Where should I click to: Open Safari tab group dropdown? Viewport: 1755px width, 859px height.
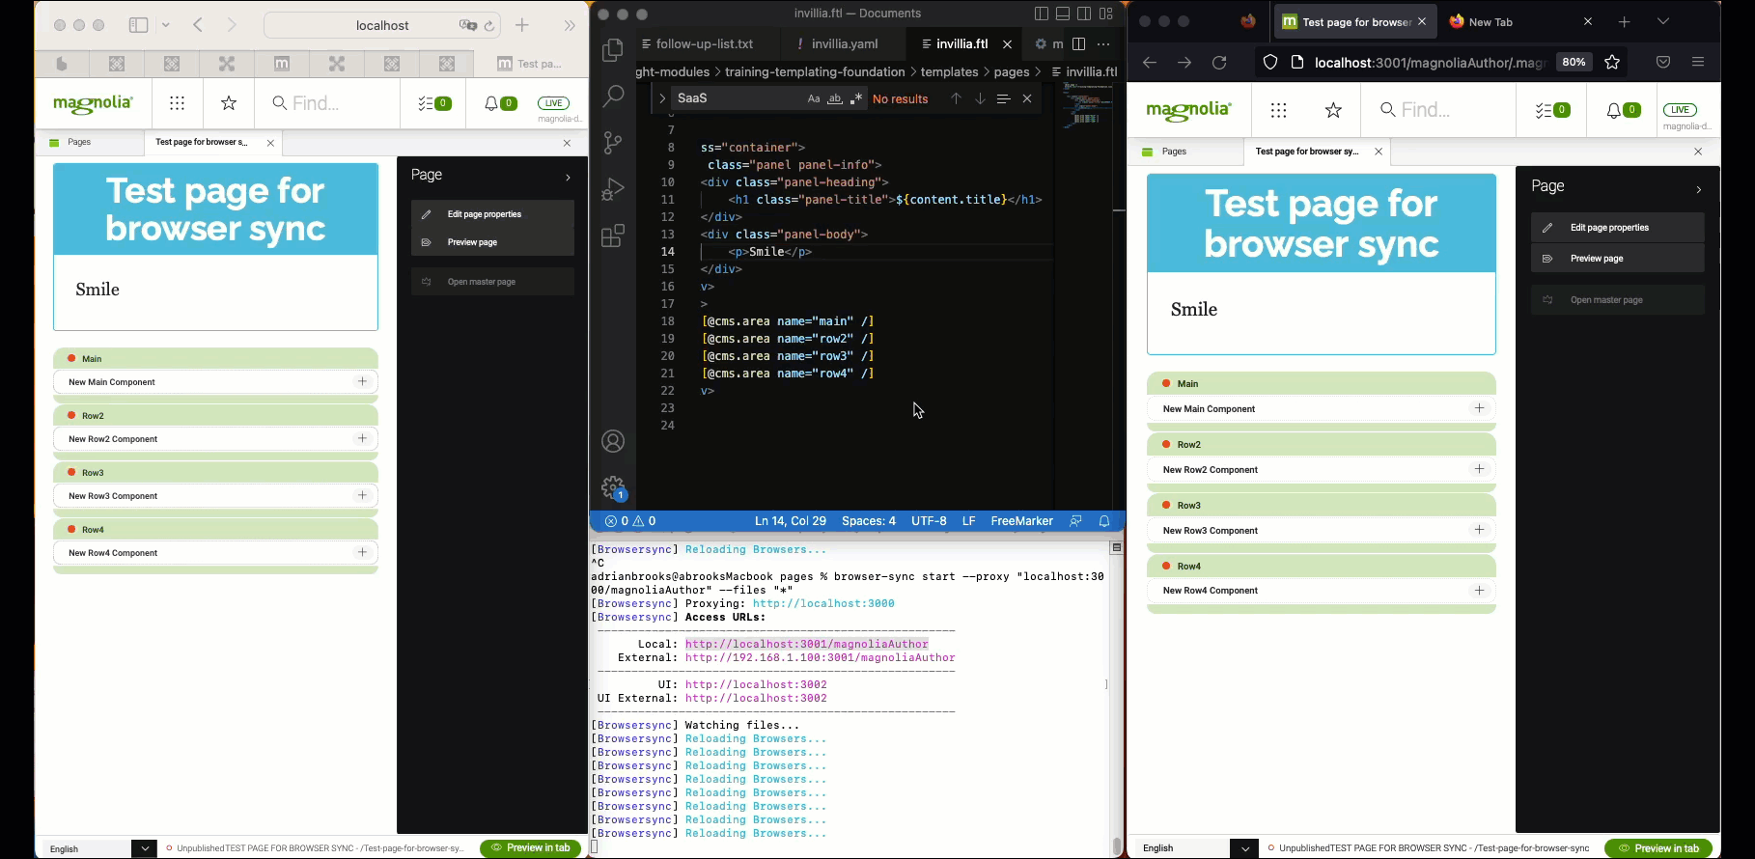point(166,25)
